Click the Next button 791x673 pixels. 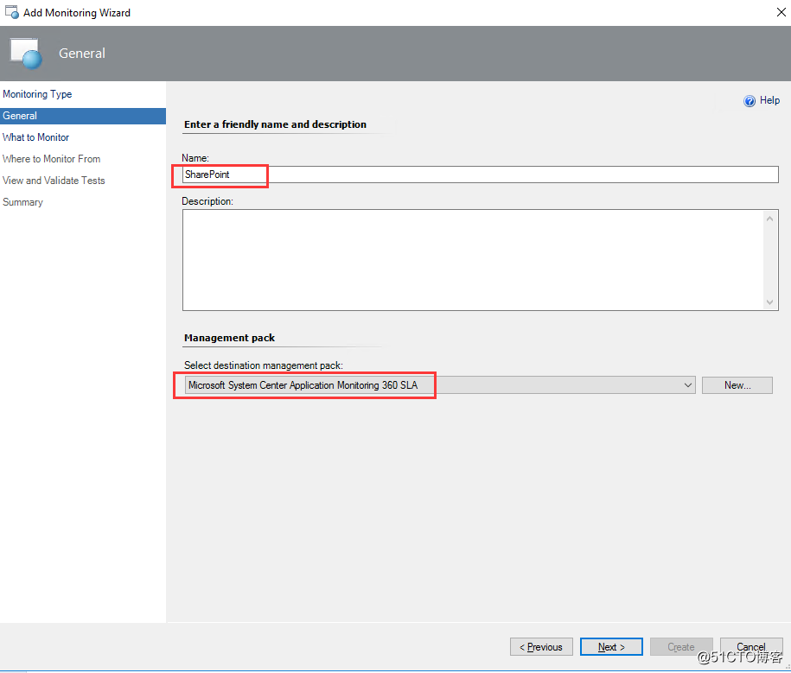(x=611, y=647)
